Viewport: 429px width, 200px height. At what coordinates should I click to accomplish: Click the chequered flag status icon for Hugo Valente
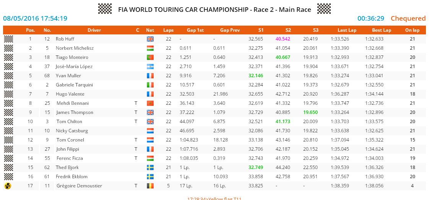(x=8, y=94)
